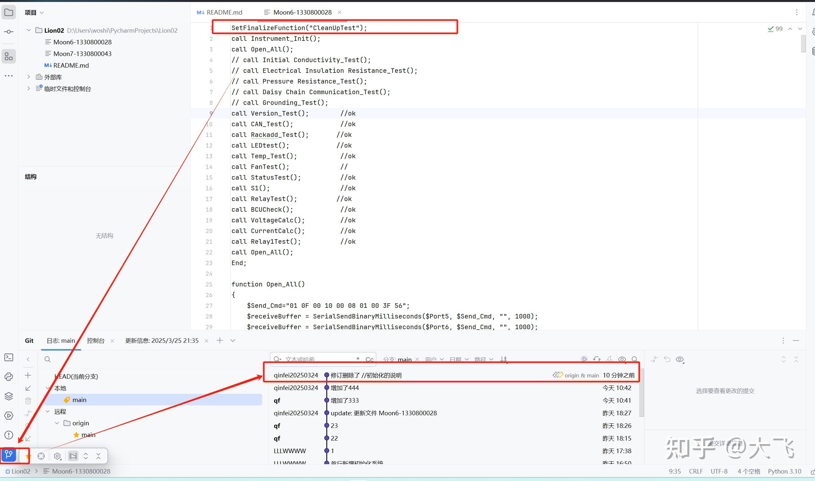
Task: Enable the diff preview eye toggle
Action: click(x=622, y=359)
